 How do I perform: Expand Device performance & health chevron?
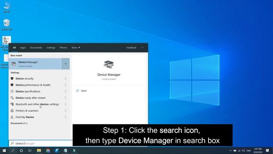click(66, 85)
